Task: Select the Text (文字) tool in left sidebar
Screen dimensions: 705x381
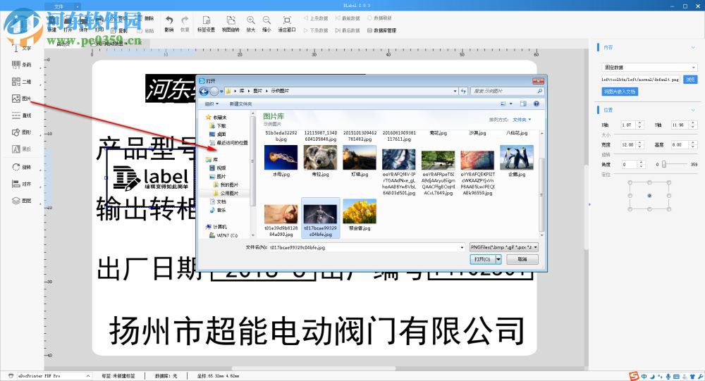Action: click(21, 48)
